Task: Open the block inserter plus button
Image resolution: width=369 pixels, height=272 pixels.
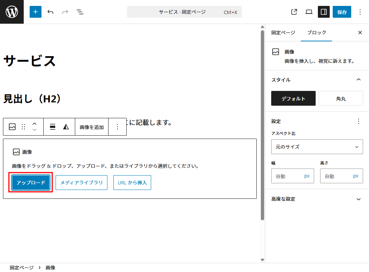Action: pos(36,12)
